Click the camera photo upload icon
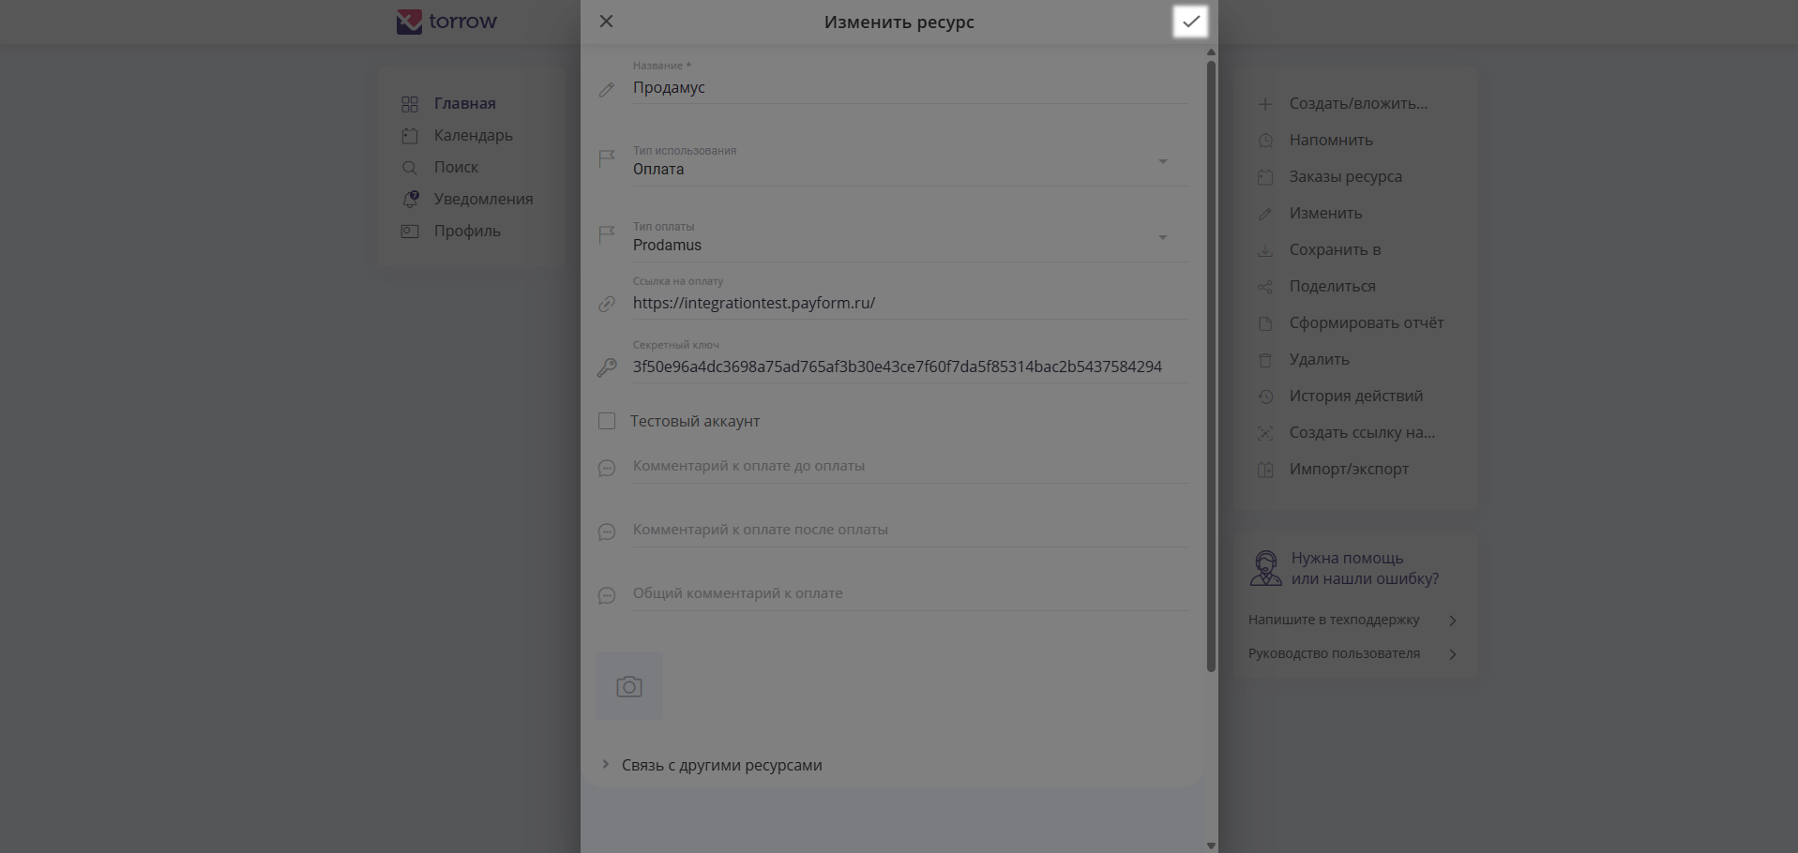 629,687
